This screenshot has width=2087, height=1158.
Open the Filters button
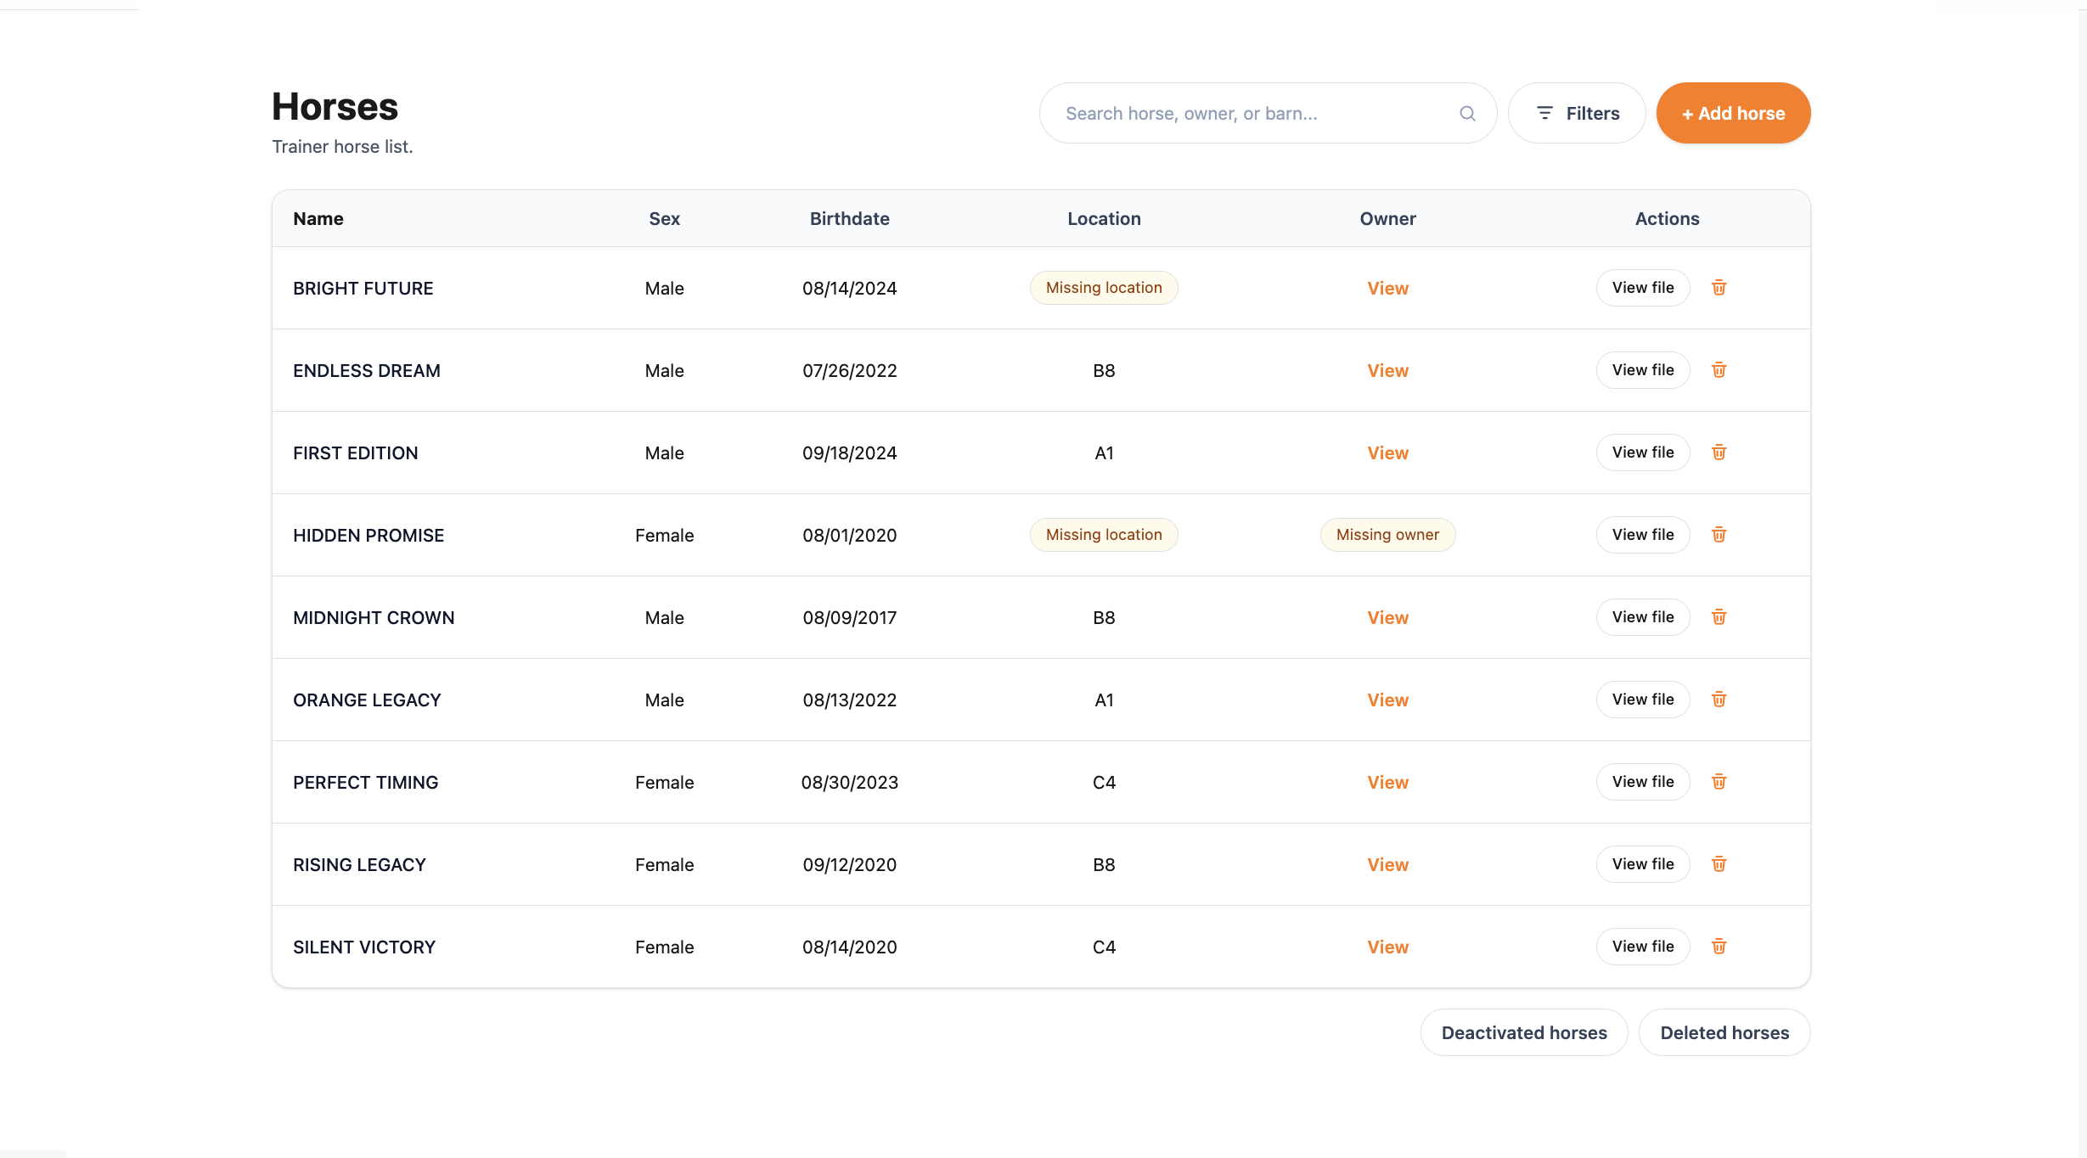pos(1577,113)
